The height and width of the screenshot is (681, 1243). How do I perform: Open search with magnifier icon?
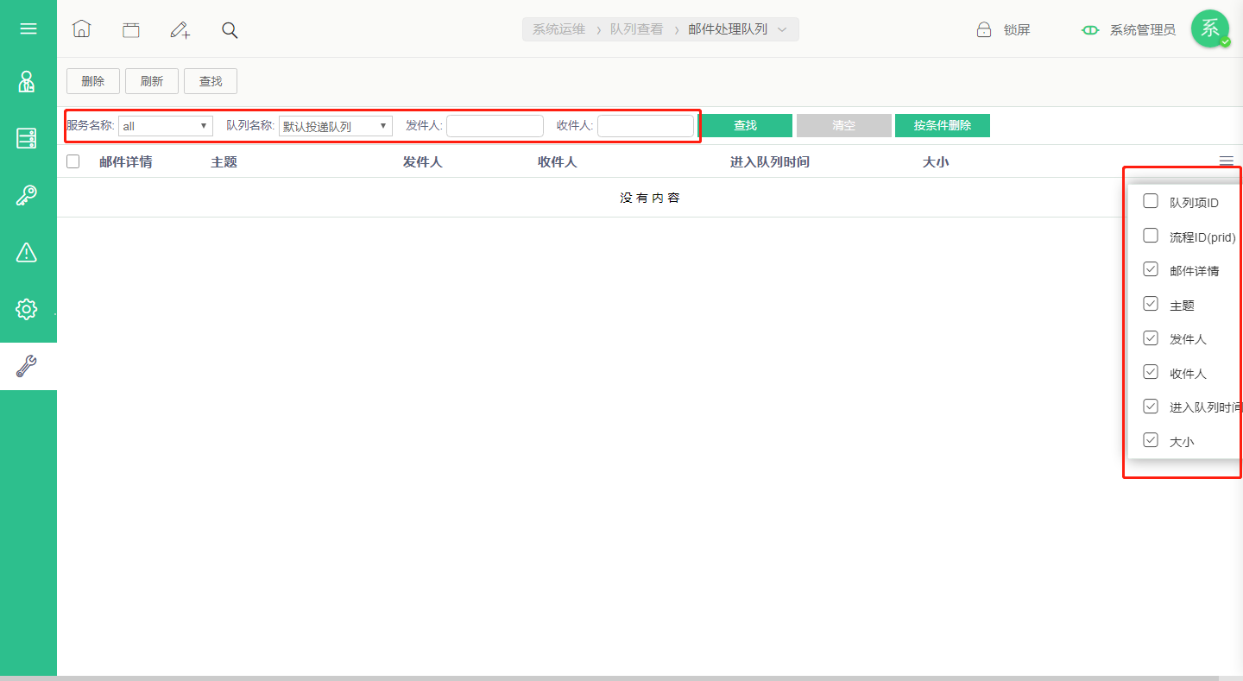(230, 30)
